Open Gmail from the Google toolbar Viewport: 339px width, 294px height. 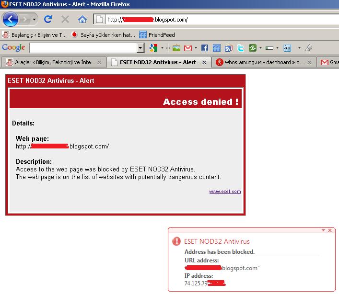coord(188,48)
